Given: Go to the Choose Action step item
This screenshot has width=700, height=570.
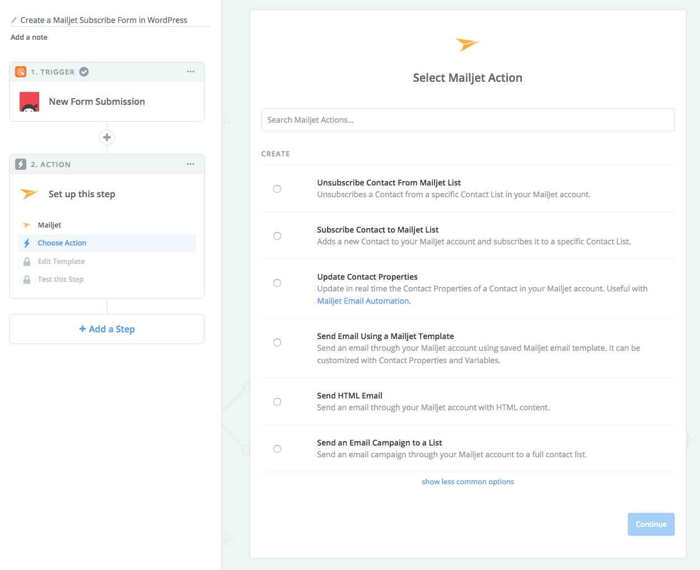Looking at the screenshot, I should tap(62, 243).
